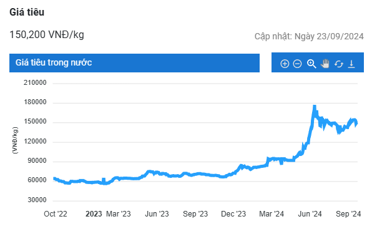Click the 90000 y-axis label
The height and width of the screenshot is (229, 372).
pos(37,161)
